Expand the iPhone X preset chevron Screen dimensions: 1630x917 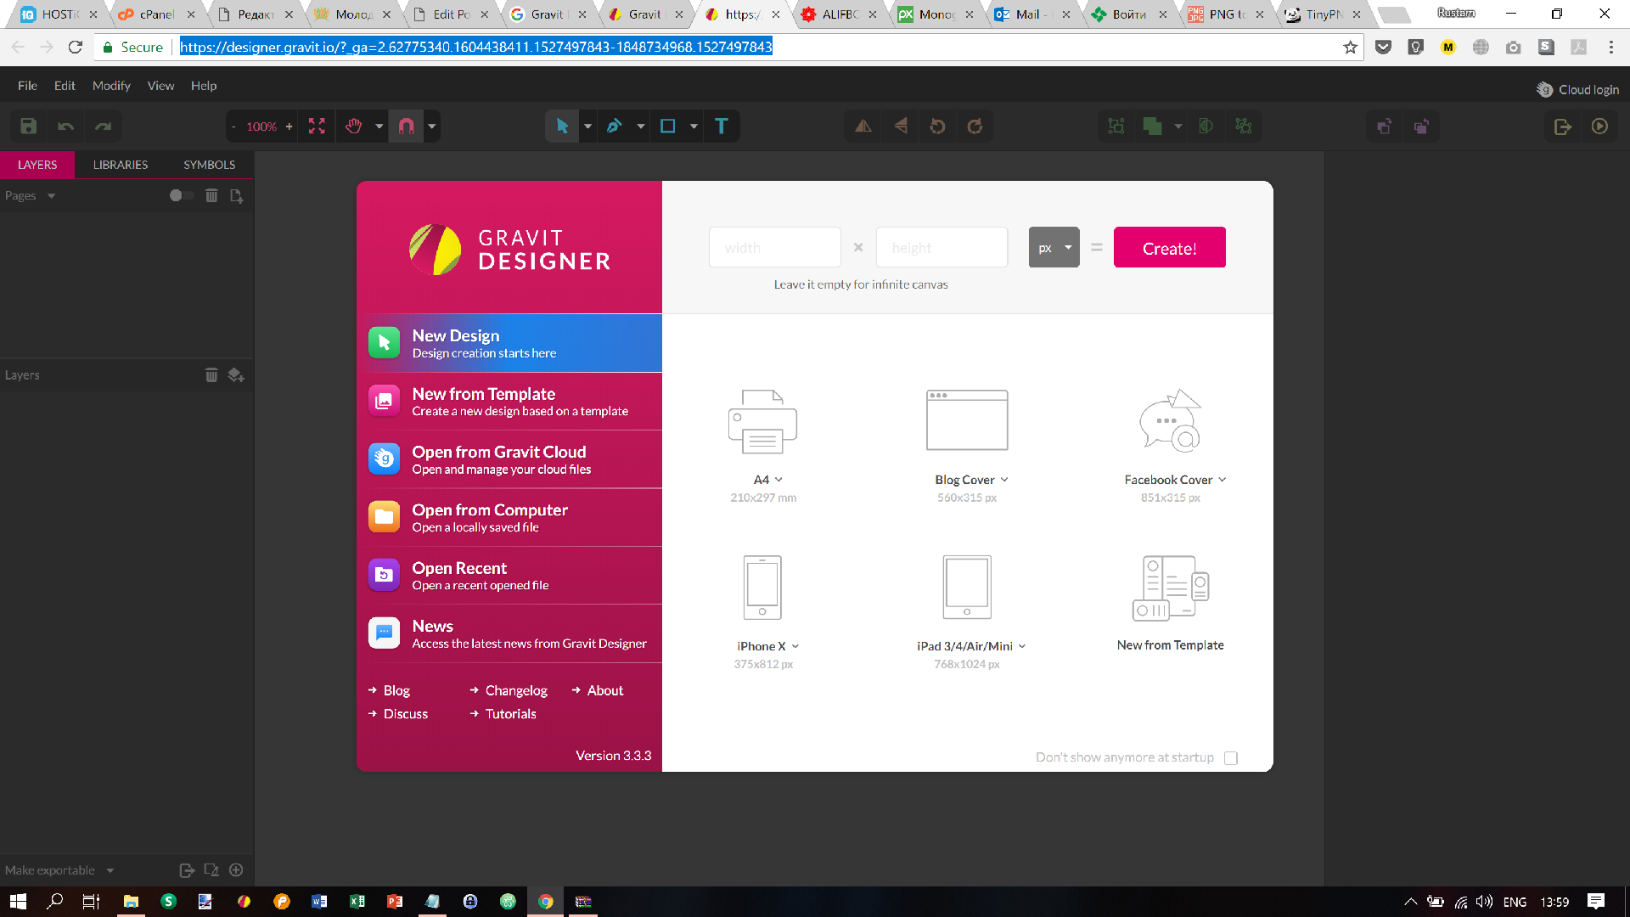(x=795, y=646)
